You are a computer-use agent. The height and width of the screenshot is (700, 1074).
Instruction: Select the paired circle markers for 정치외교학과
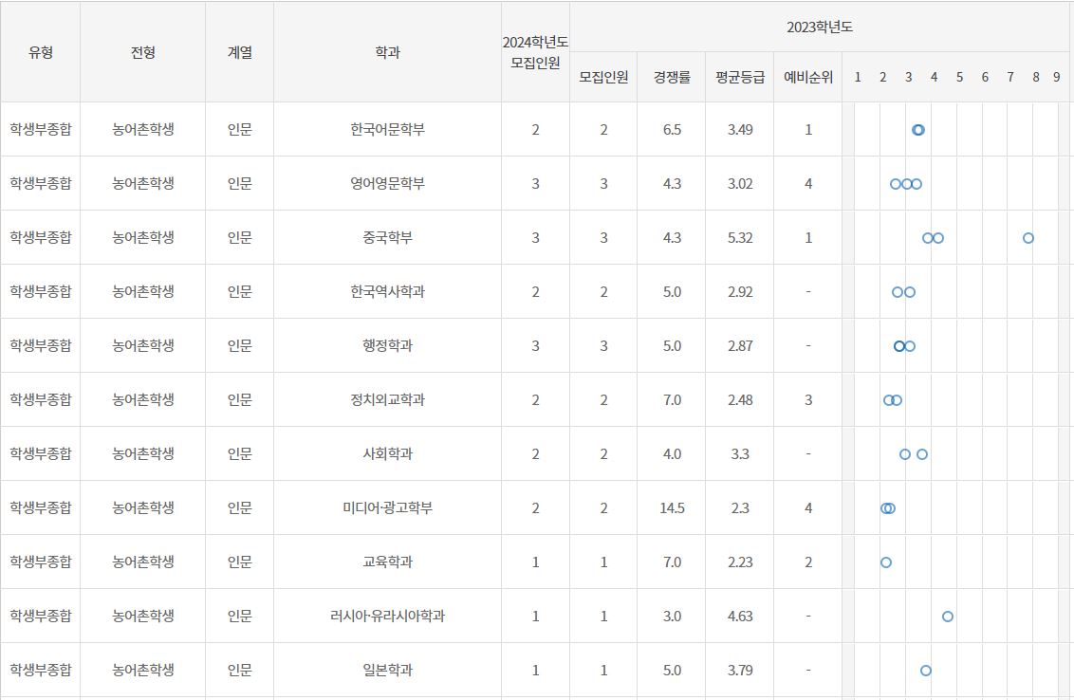coord(892,400)
